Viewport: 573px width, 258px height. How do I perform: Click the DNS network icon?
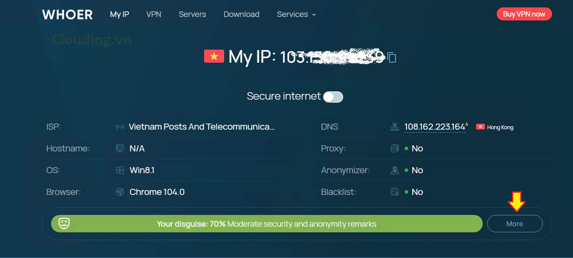(395, 127)
